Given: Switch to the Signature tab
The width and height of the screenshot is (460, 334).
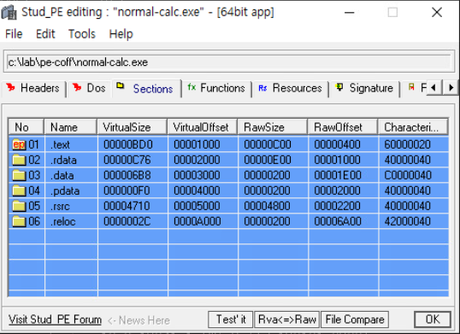Looking at the screenshot, I should click(x=364, y=88).
